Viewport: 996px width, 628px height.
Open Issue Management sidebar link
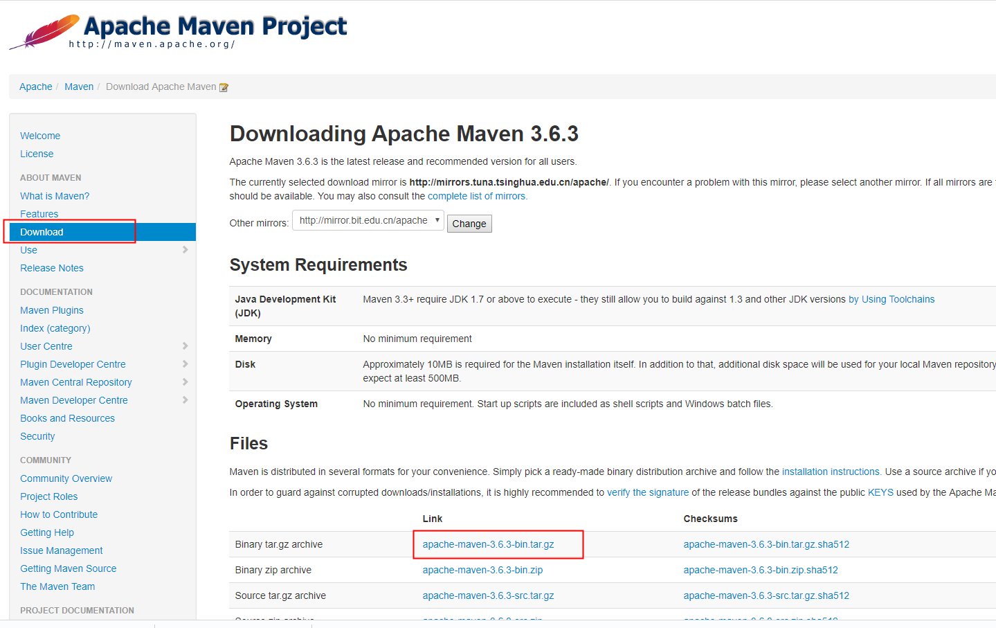(62, 550)
